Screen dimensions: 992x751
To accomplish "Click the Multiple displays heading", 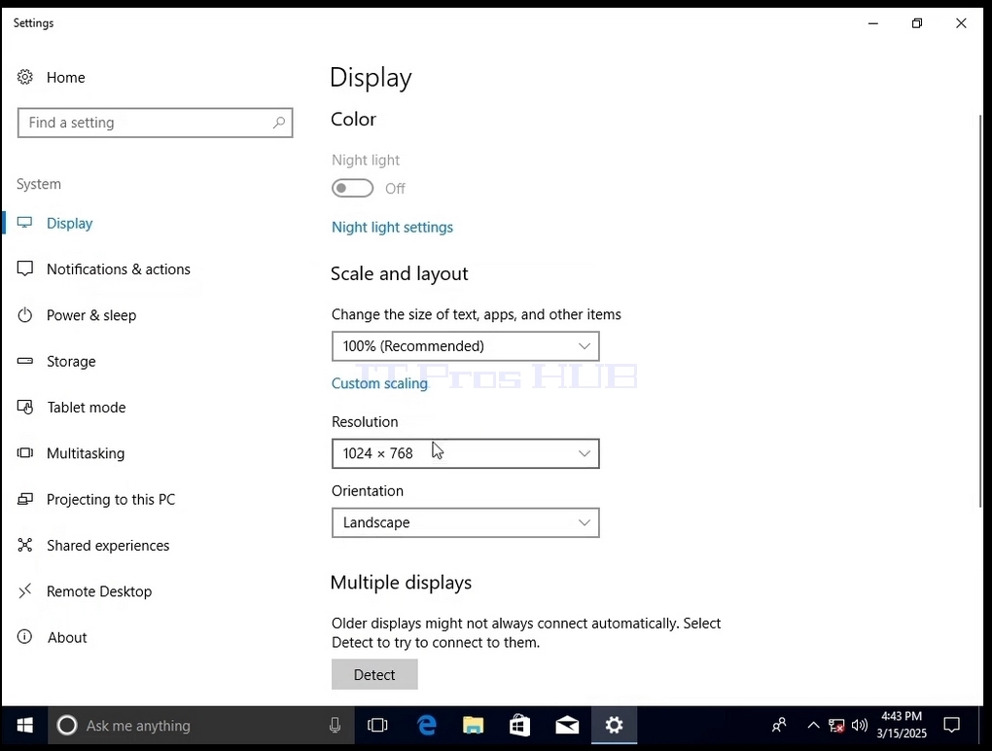I will (x=401, y=582).
